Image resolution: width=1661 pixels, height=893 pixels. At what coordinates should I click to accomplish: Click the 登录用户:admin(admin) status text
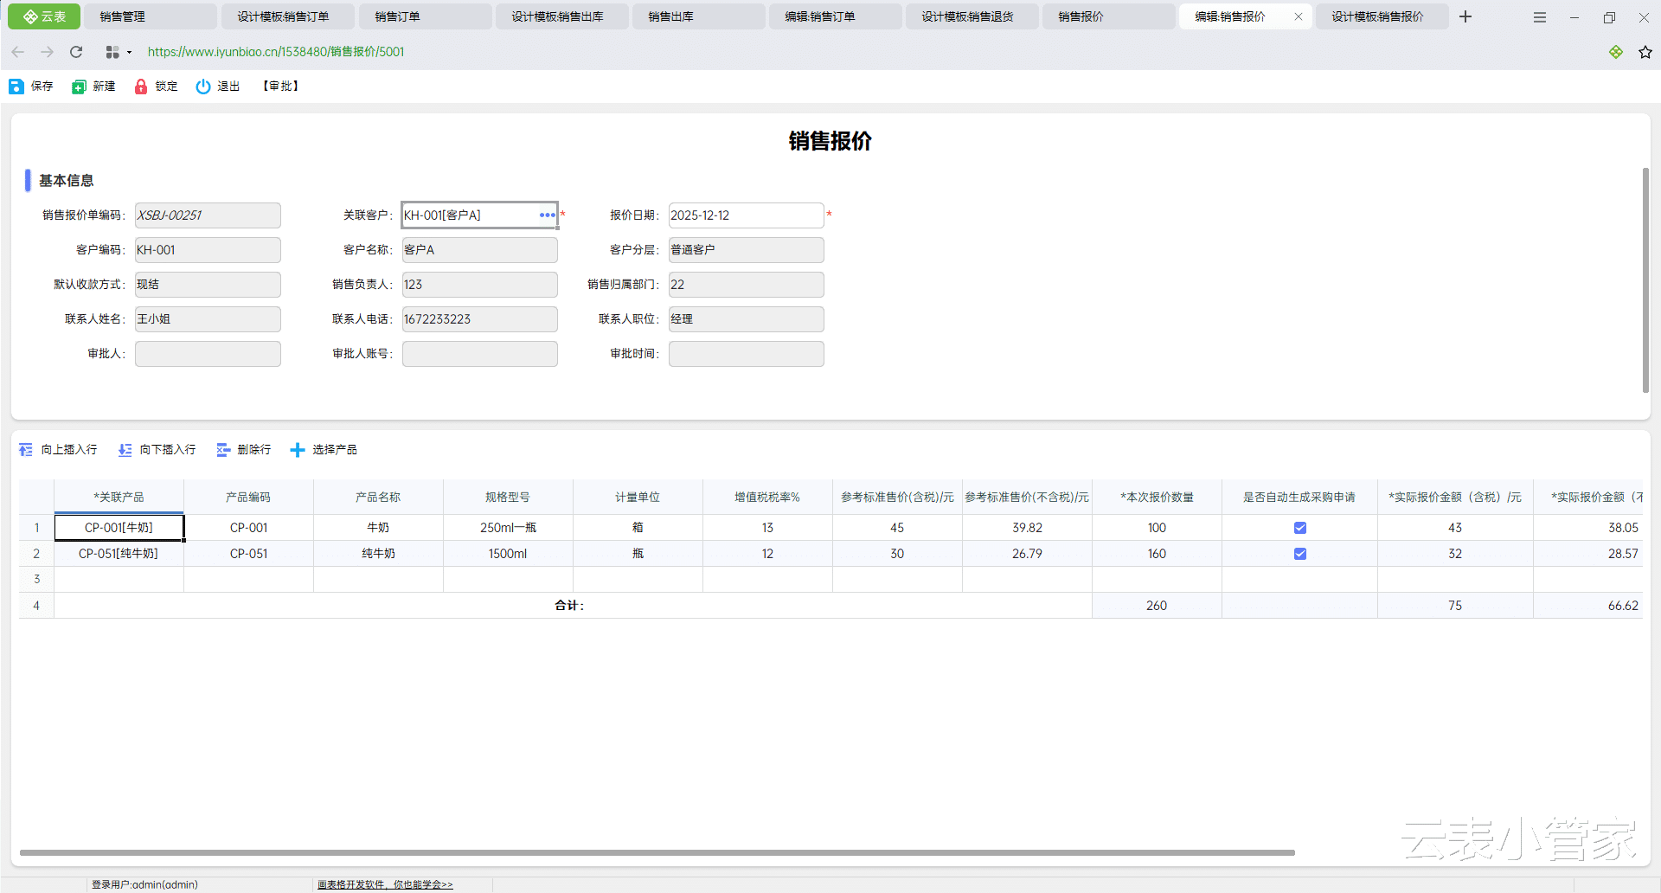pyautogui.click(x=144, y=884)
